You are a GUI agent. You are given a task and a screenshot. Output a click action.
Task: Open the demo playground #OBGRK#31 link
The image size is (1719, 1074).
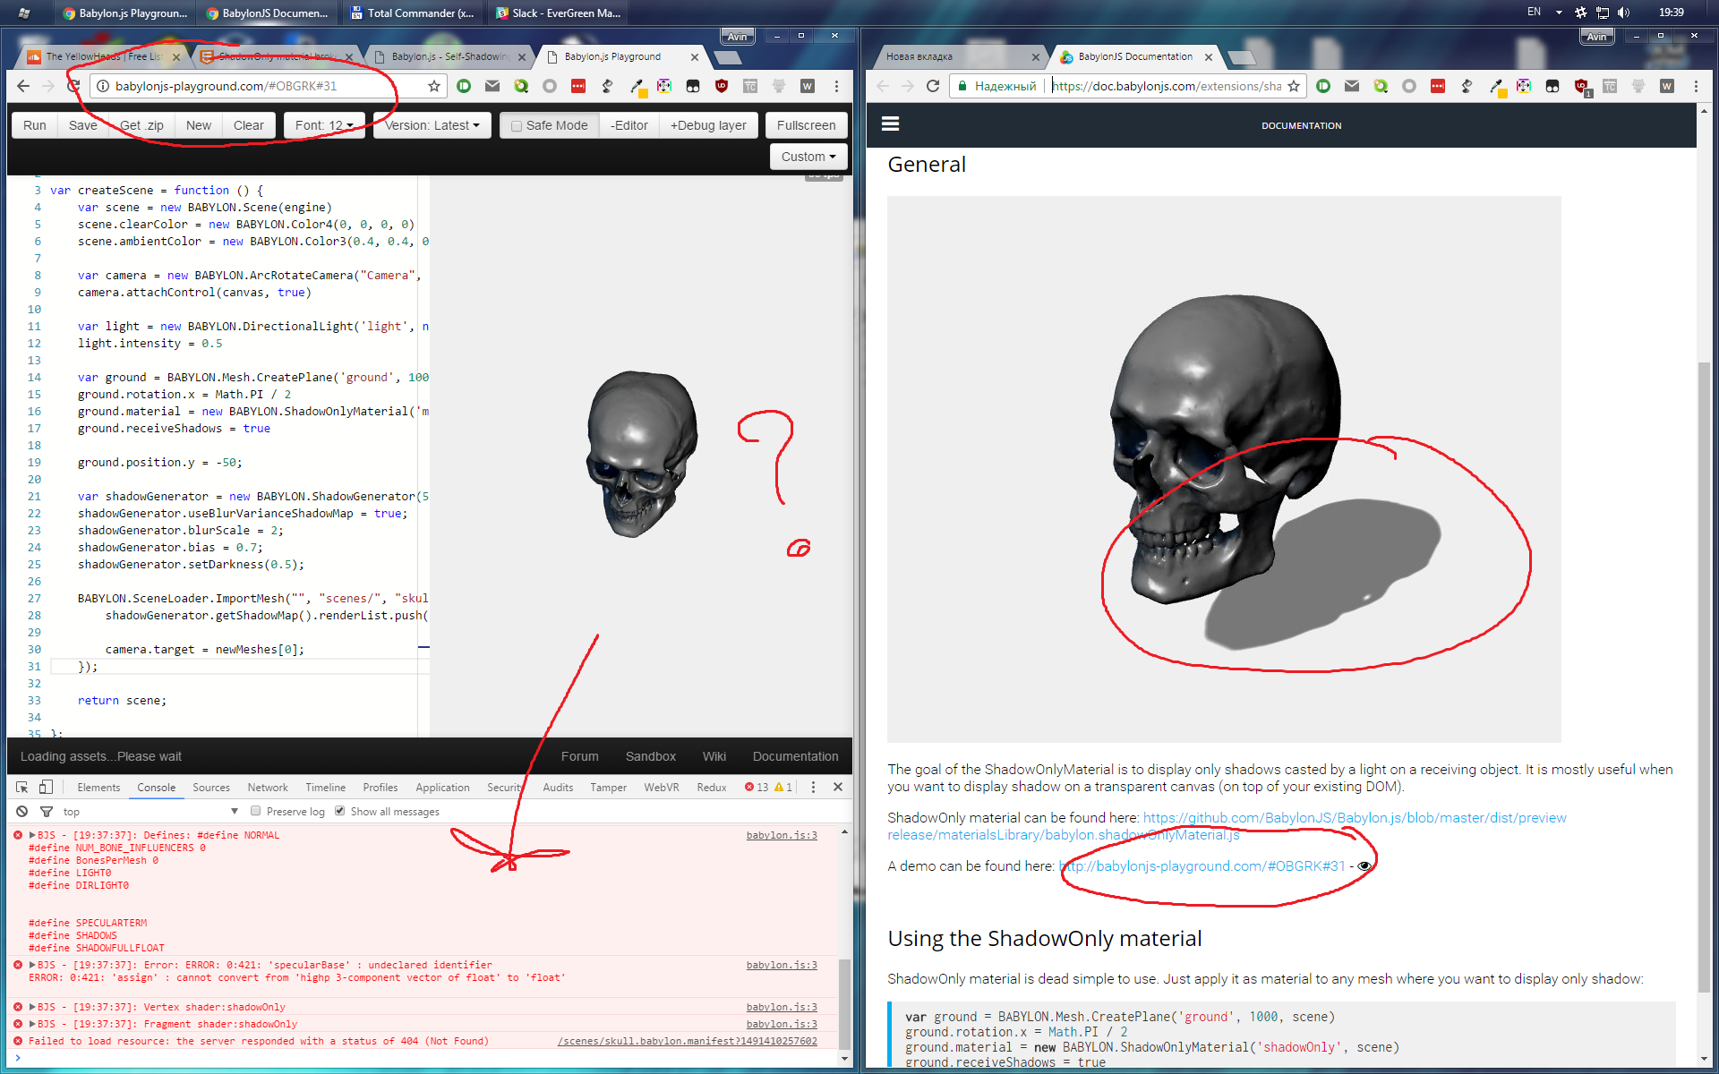[1202, 865]
